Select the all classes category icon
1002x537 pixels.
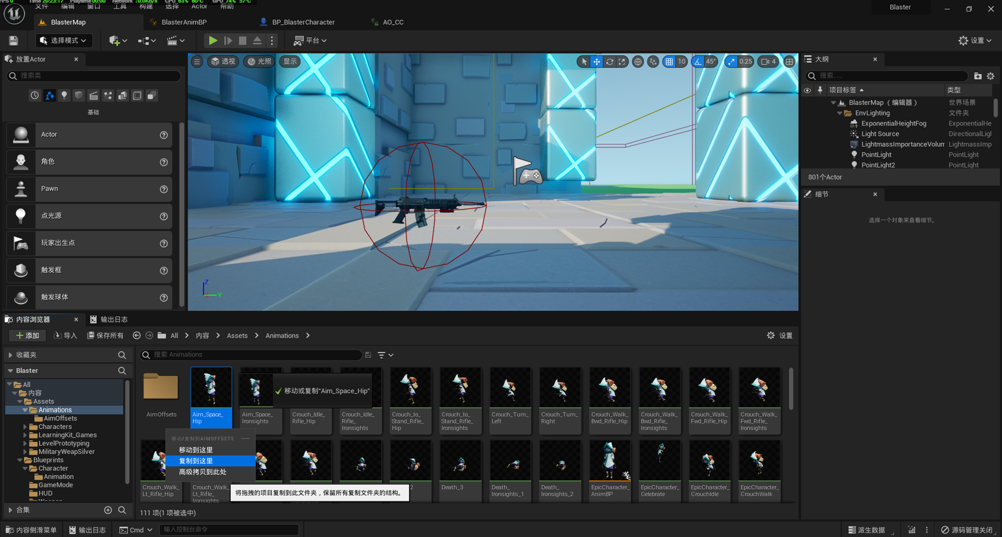point(152,95)
